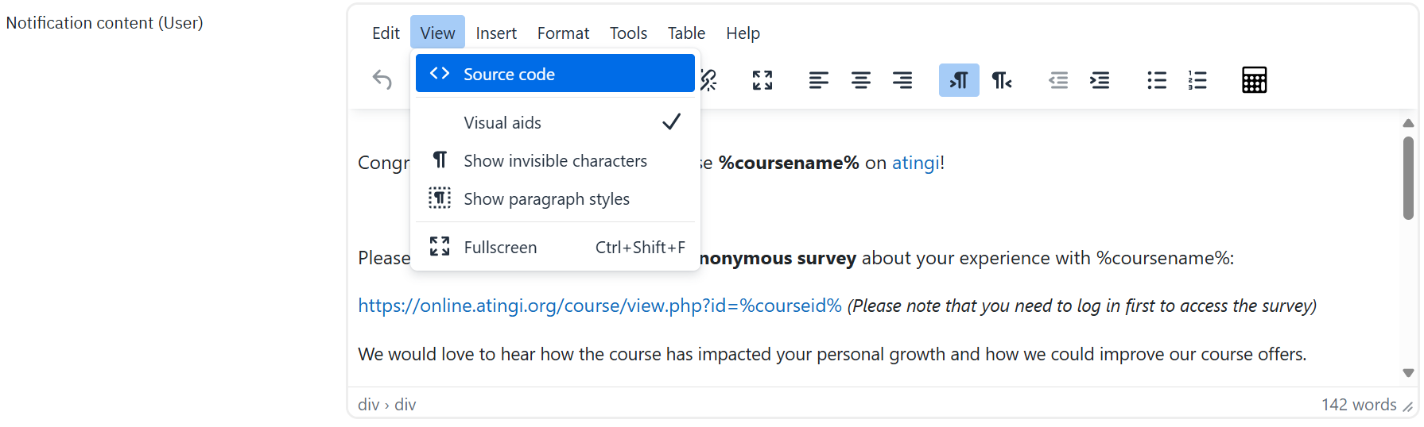Select Fullscreen in the View menu
This screenshot has height=427, width=1424.
(555, 247)
